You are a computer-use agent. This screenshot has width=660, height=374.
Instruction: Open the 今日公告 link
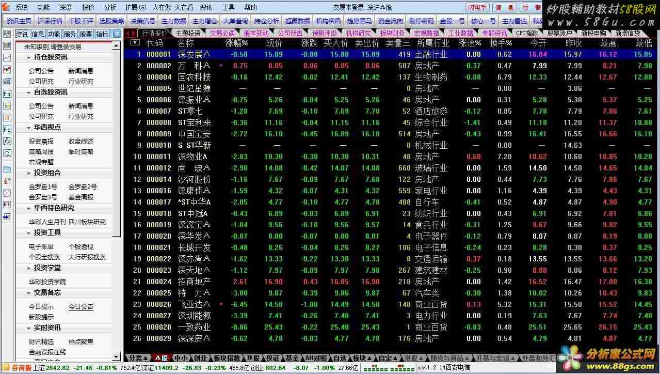(x=81, y=306)
